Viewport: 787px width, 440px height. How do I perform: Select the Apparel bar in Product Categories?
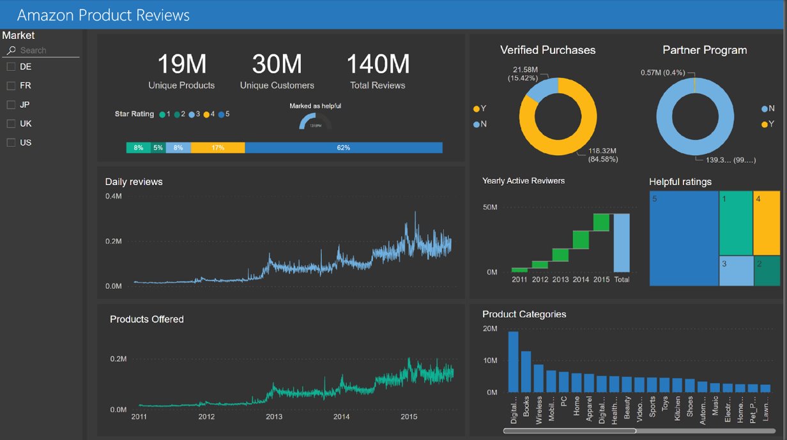(589, 383)
